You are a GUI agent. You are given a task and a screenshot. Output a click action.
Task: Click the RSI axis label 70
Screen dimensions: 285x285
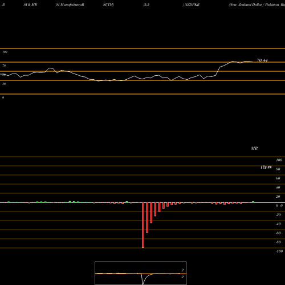[x=4, y=66]
